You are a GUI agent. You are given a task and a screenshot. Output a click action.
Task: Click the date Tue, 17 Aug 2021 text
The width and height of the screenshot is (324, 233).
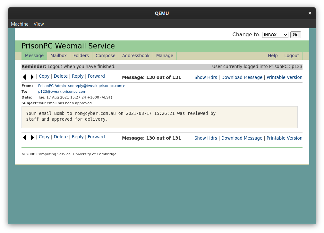75,97
